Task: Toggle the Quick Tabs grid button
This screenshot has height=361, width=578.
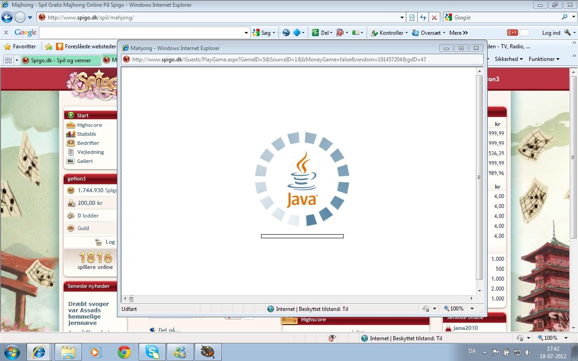Action: coord(8,60)
